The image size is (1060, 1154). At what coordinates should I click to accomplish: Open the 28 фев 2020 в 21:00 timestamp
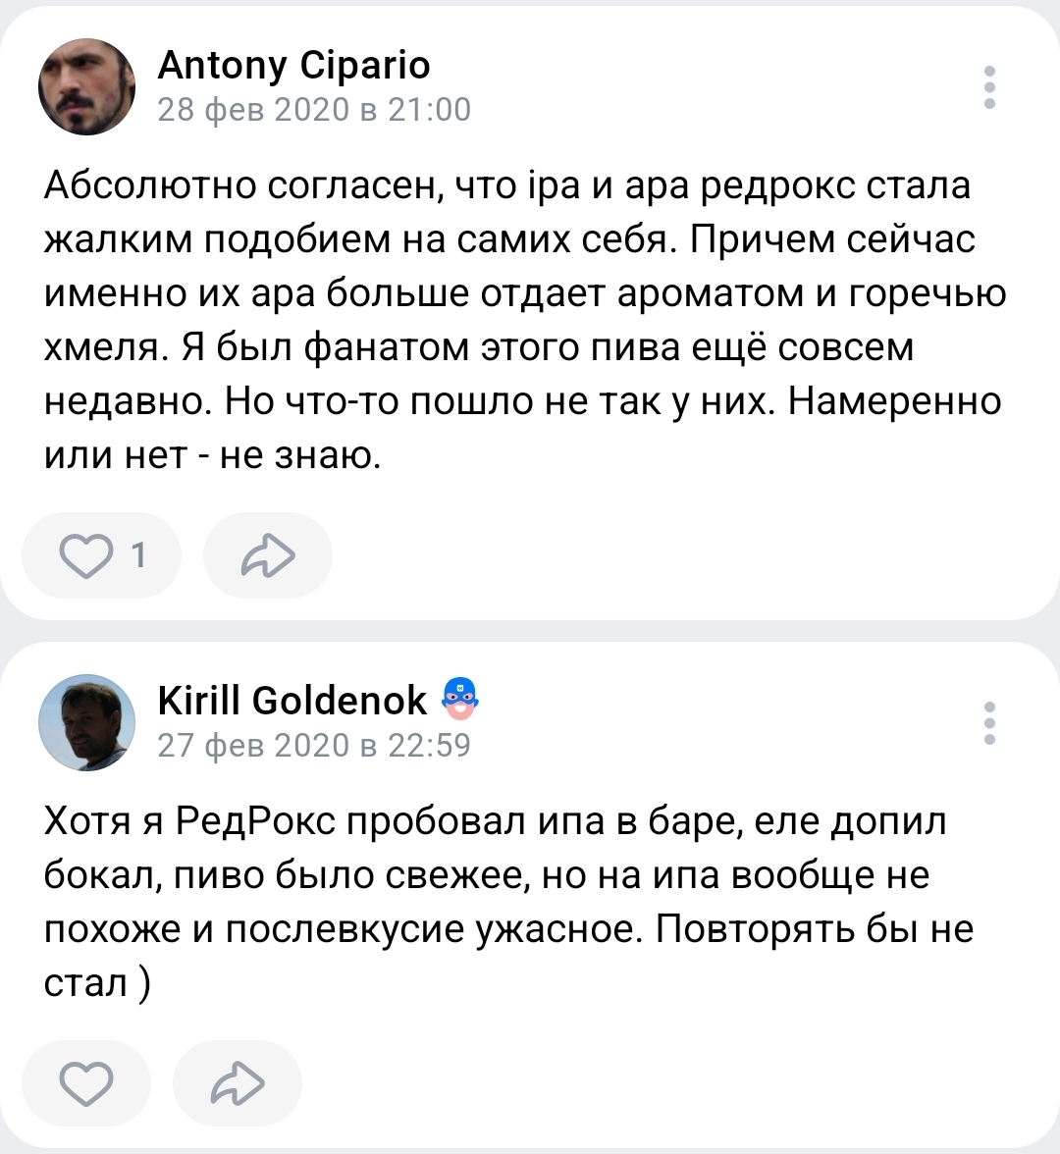click(314, 110)
